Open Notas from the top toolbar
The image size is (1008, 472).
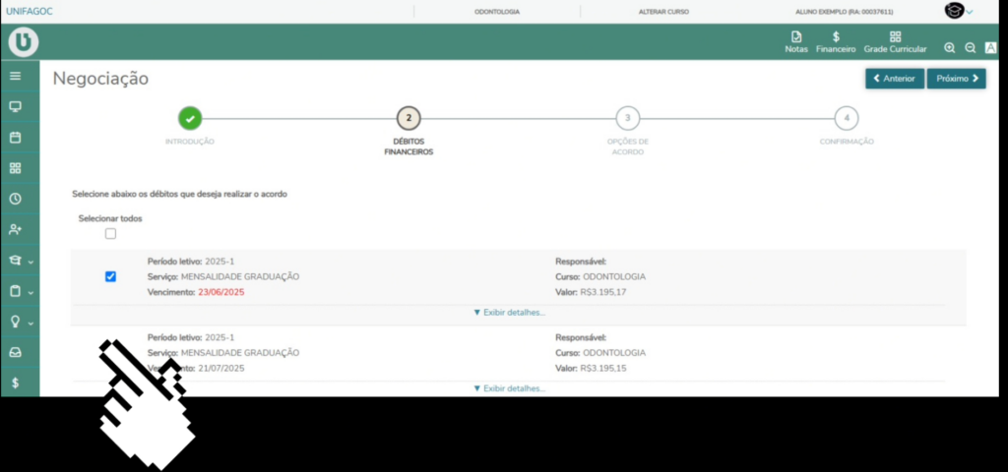796,41
